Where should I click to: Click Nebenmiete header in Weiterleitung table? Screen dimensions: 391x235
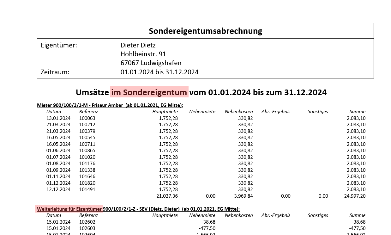pos(202,215)
